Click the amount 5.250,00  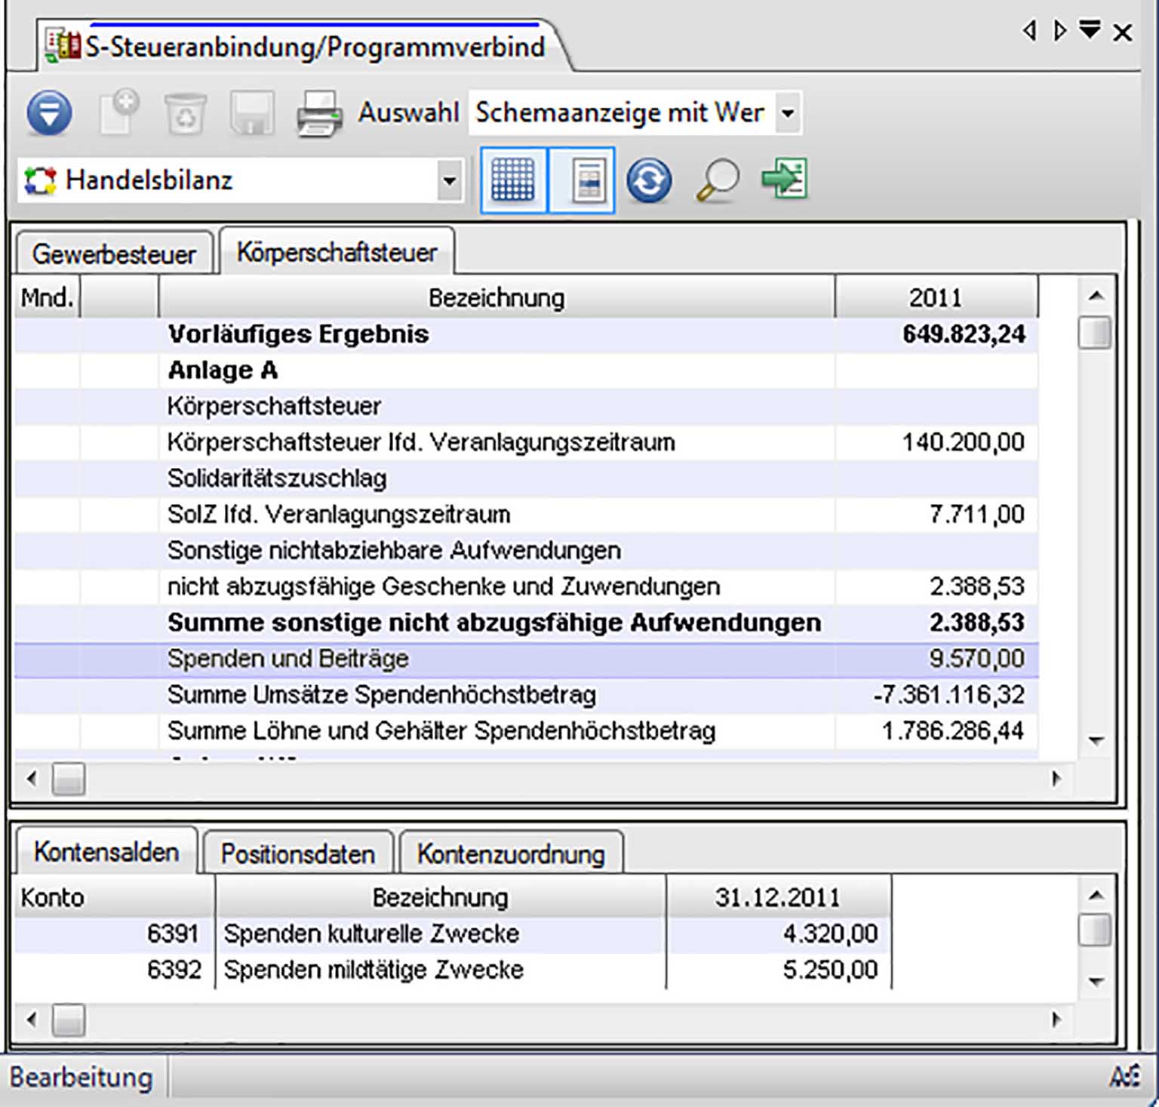point(831,970)
